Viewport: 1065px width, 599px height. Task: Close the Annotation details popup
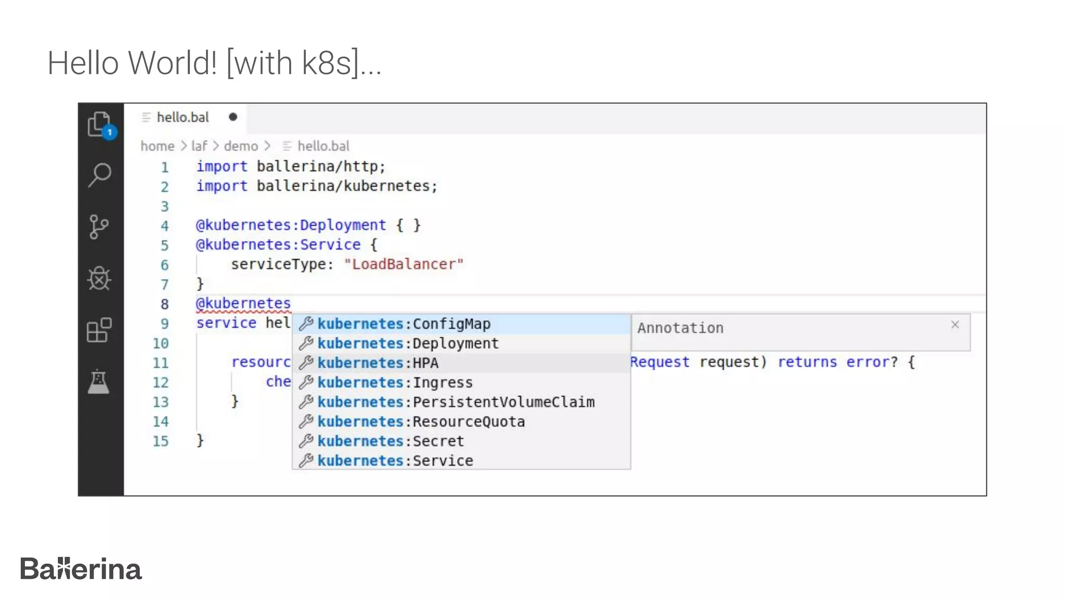(x=955, y=325)
